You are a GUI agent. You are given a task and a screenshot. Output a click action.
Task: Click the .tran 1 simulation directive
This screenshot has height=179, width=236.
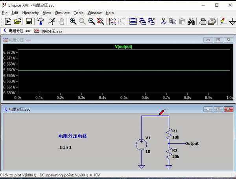[65, 148]
